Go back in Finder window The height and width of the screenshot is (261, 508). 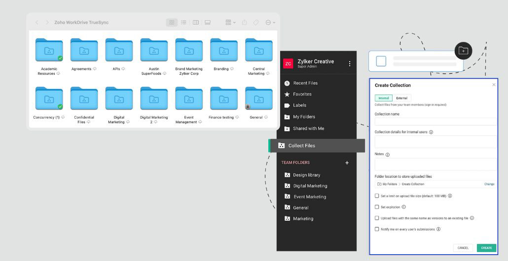36,22
